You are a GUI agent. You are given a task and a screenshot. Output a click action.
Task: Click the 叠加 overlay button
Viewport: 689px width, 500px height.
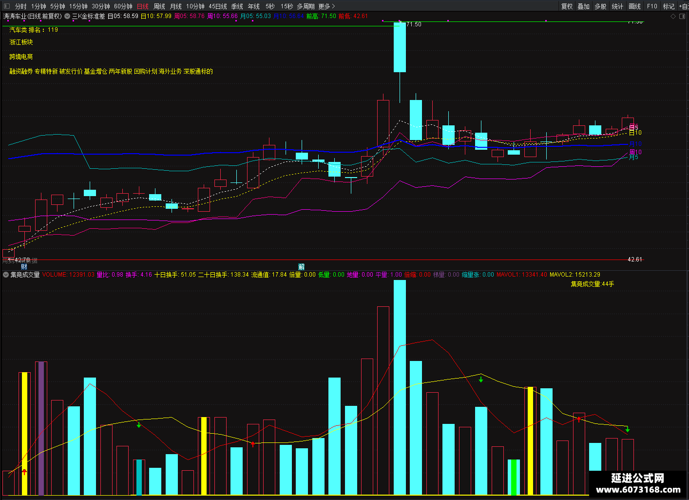coord(583,6)
